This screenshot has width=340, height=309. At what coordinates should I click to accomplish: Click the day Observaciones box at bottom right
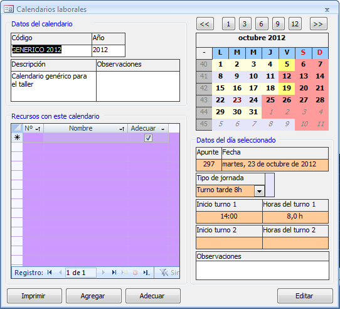262,270
